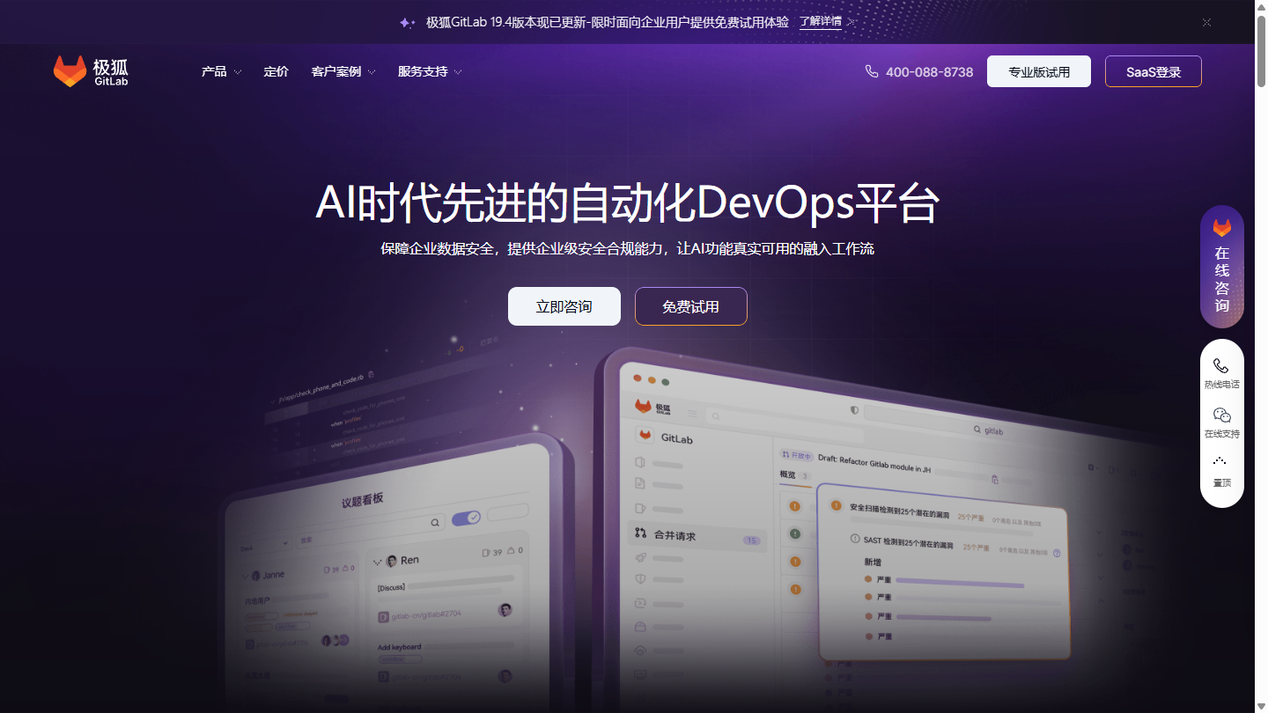Go to the 定价 page
The width and height of the screenshot is (1268, 713).
point(276,71)
